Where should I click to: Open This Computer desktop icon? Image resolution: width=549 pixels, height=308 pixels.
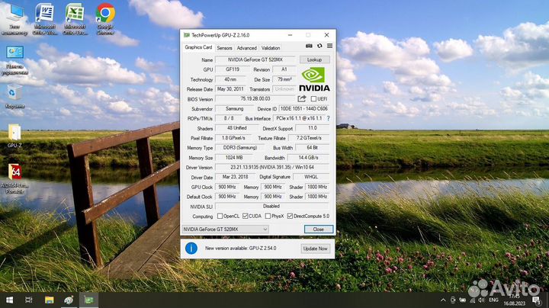pos(14,19)
